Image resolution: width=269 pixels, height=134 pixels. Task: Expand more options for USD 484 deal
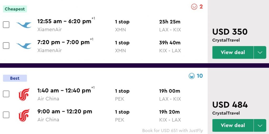click(260, 125)
